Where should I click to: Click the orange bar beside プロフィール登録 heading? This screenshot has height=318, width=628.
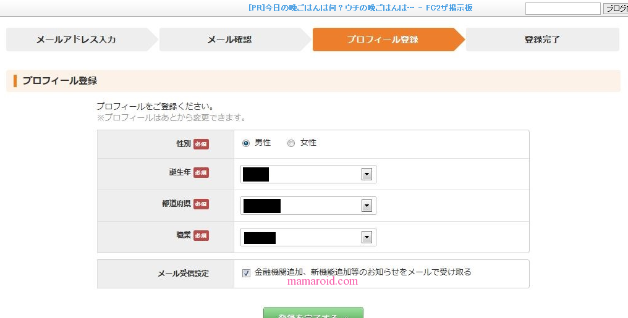point(15,81)
